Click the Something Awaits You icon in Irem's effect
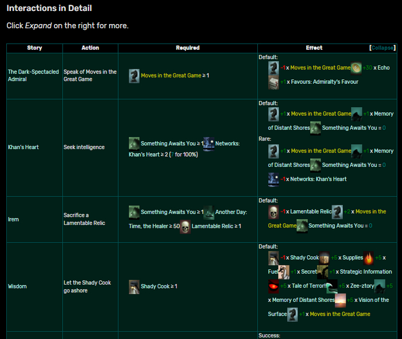Screen dimensions: 402x339 click(x=302, y=226)
